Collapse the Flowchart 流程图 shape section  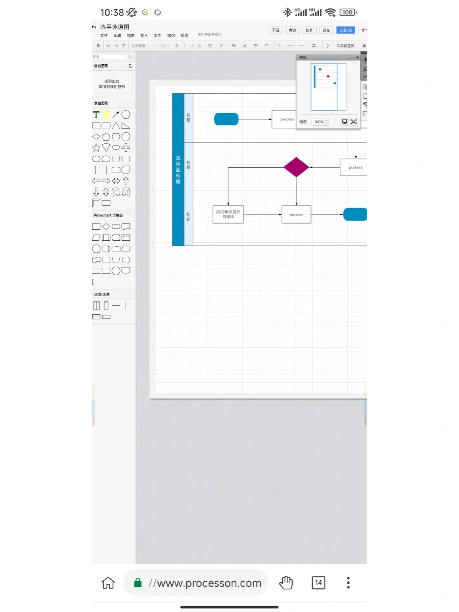(108, 215)
